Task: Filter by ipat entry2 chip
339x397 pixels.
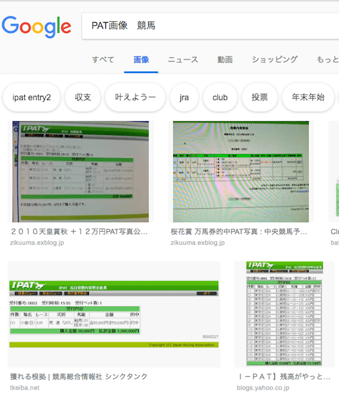Action: click(x=32, y=97)
